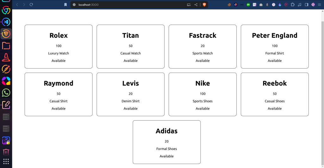Viewport: 324px width, 168px height.
Task: Click the purple flame extension icon
Action: [x=280, y=4]
